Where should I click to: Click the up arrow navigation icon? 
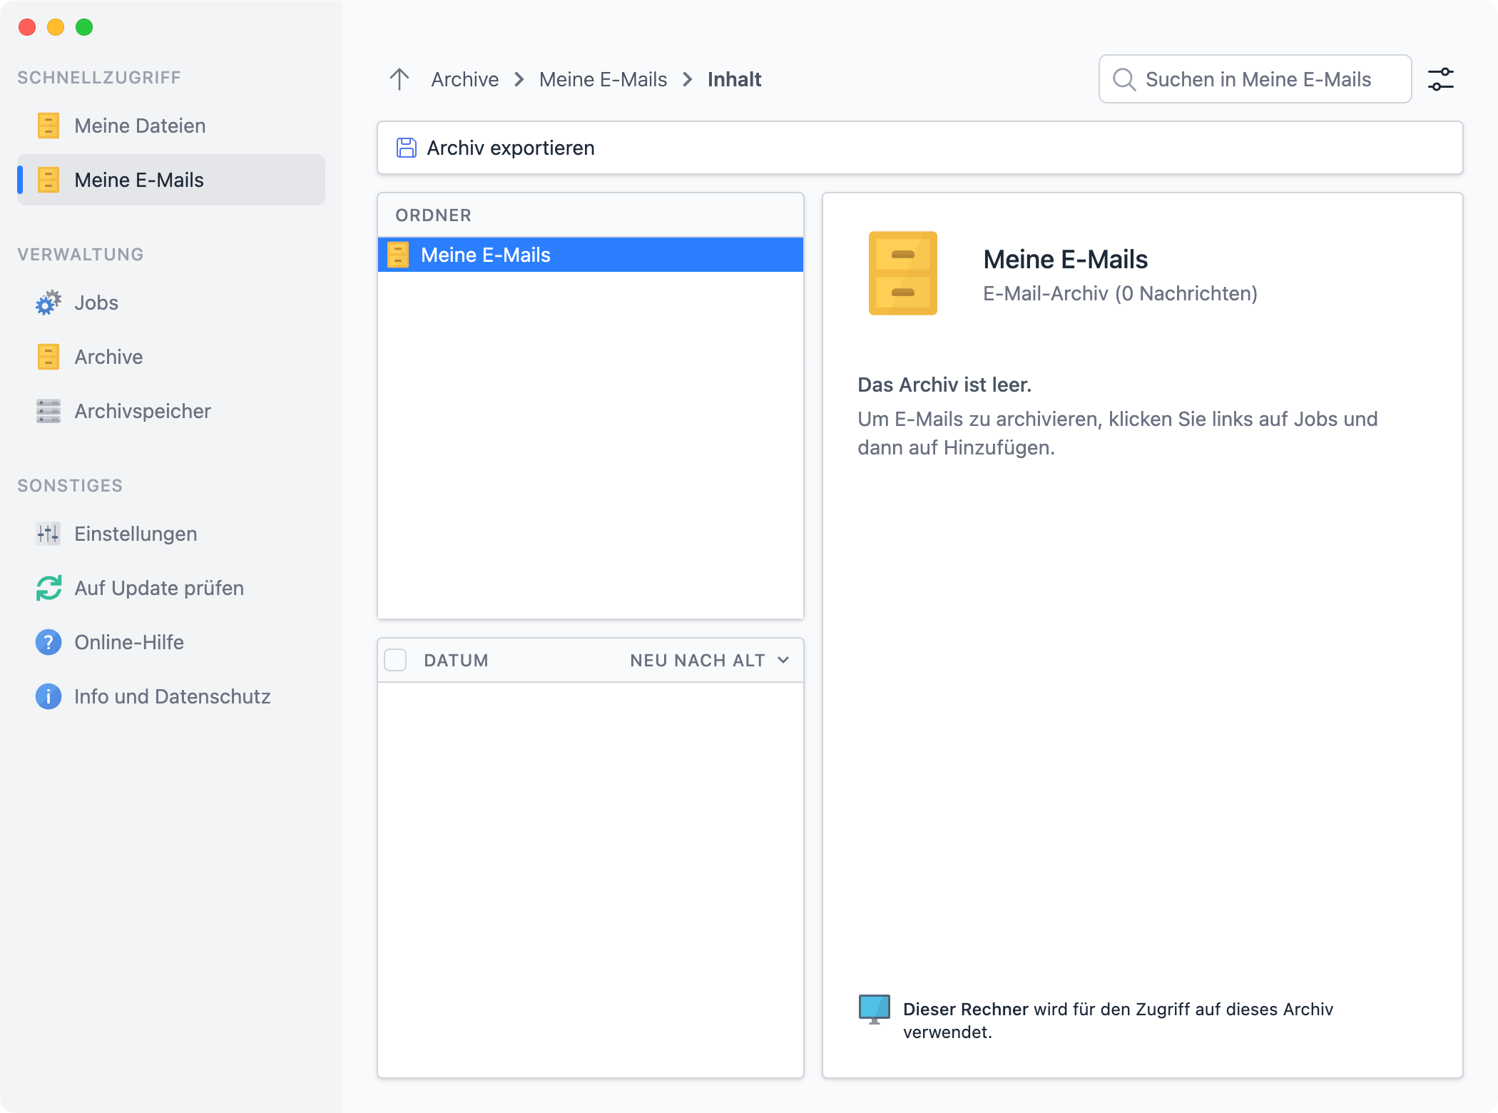[399, 79]
